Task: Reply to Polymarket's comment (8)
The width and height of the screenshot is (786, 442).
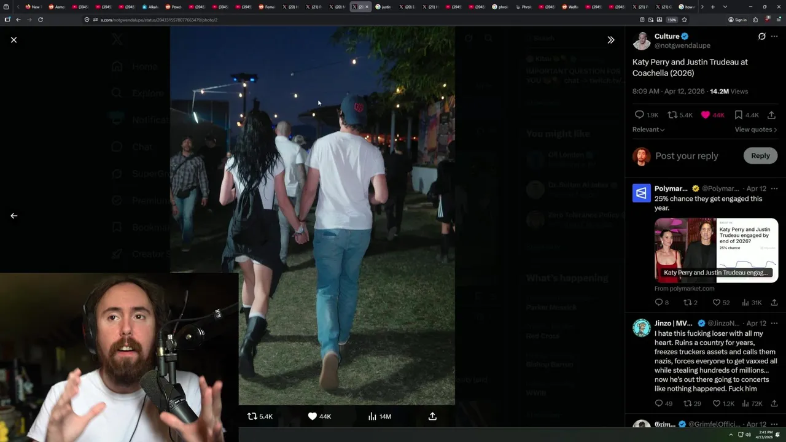Action: pyautogui.click(x=661, y=302)
